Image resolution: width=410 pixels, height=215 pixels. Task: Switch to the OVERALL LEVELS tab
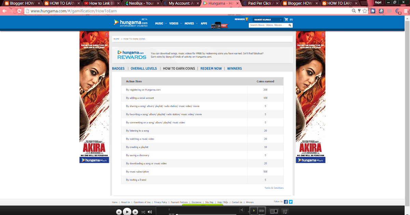pyautogui.click(x=144, y=69)
